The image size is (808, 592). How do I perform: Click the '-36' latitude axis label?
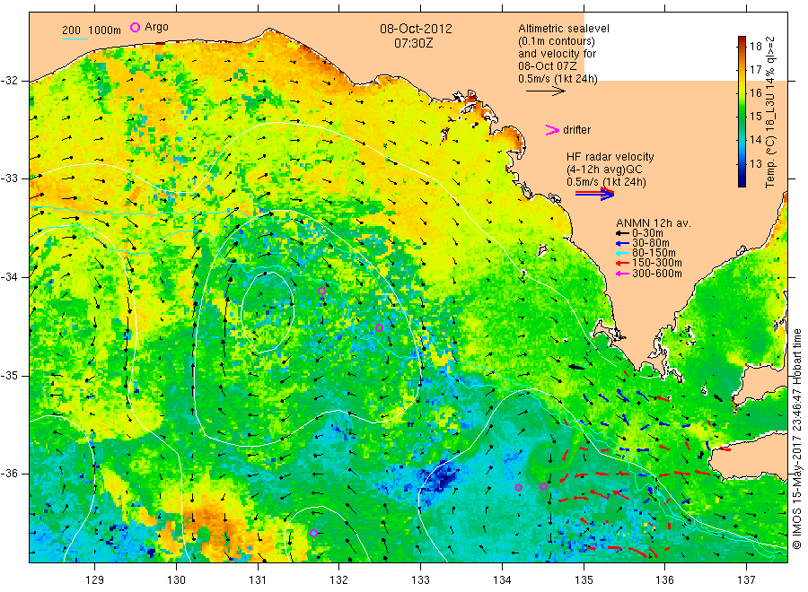(x=9, y=474)
